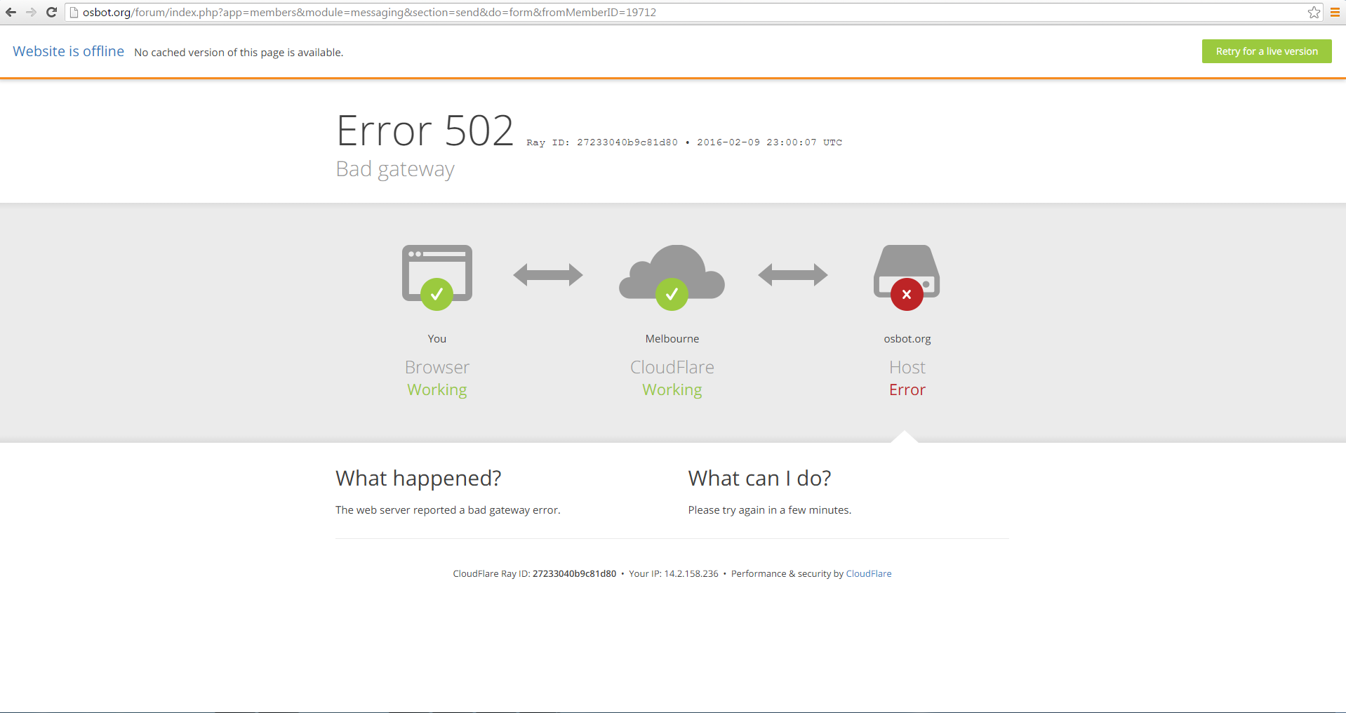
Task: Click the 'Bad gateway' subtitle
Action: pos(395,169)
